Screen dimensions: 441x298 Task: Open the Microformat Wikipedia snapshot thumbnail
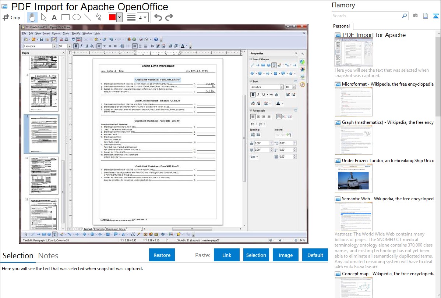pyautogui.click(x=353, y=102)
